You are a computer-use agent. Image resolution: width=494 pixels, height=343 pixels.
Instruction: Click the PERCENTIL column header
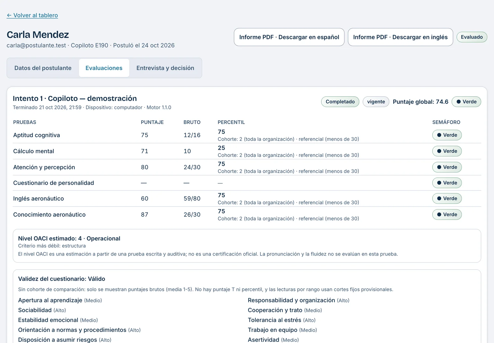click(231, 122)
